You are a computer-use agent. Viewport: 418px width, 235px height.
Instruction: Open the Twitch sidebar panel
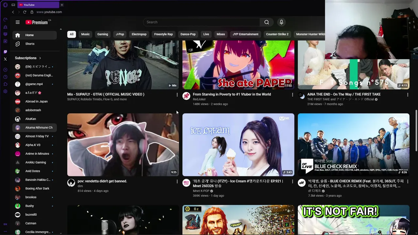click(x=5, y=52)
